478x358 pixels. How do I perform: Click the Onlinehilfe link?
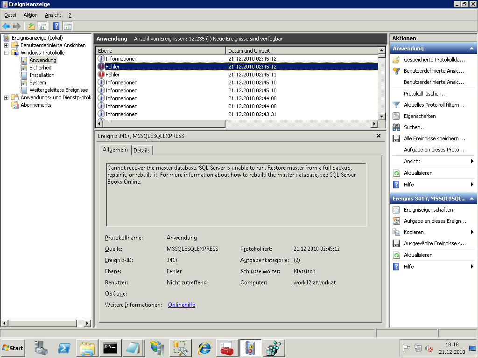point(182,305)
